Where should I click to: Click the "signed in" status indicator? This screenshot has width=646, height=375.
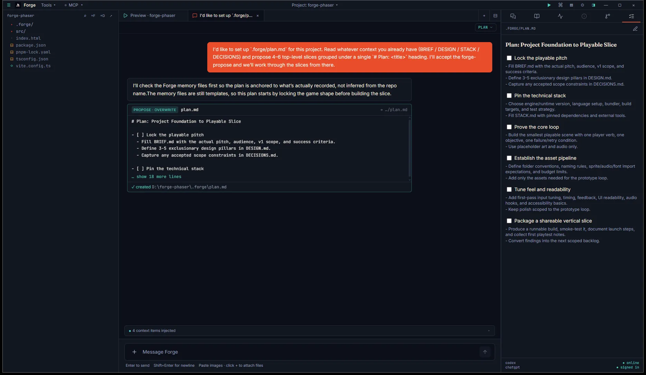pos(628,367)
